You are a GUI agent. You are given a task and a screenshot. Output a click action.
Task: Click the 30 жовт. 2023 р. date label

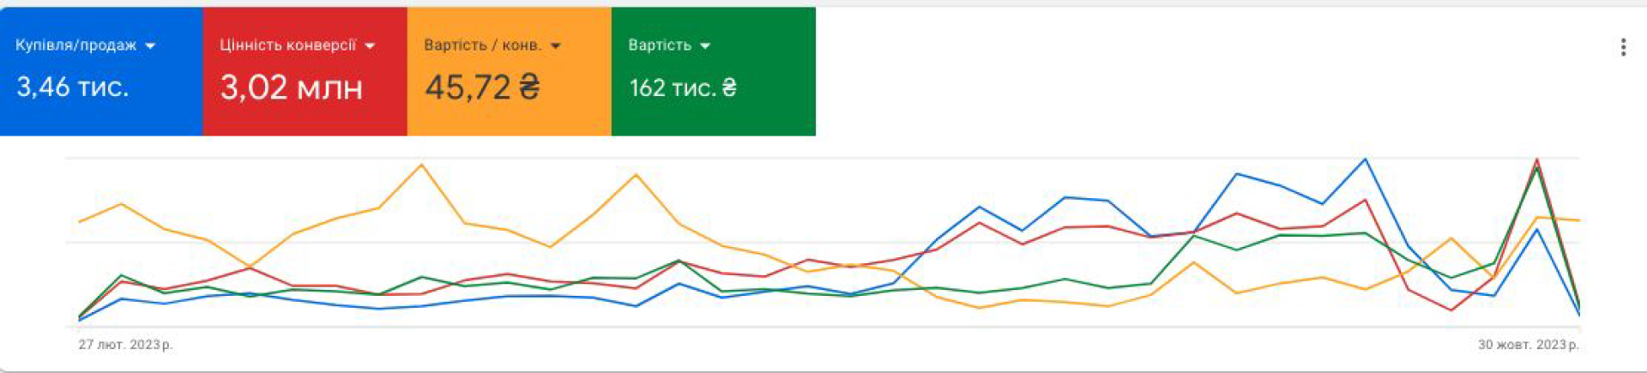pyautogui.click(x=1528, y=345)
